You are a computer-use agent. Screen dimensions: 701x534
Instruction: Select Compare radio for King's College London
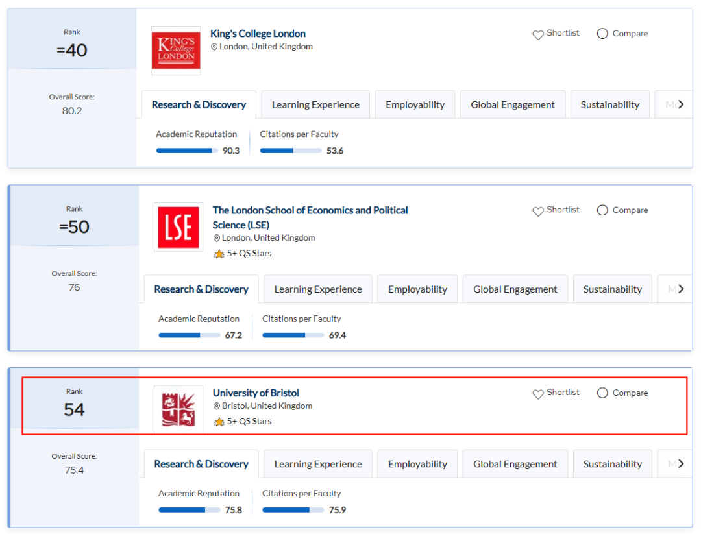point(602,34)
